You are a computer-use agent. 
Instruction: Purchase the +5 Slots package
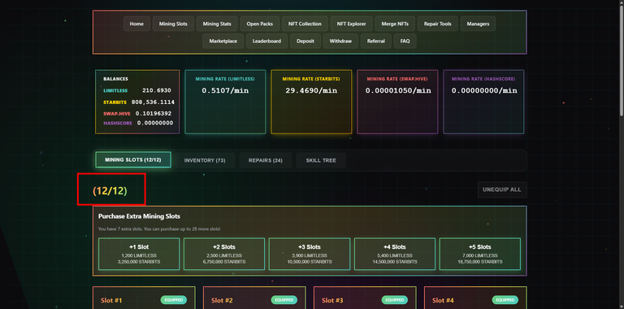pyautogui.click(x=480, y=254)
